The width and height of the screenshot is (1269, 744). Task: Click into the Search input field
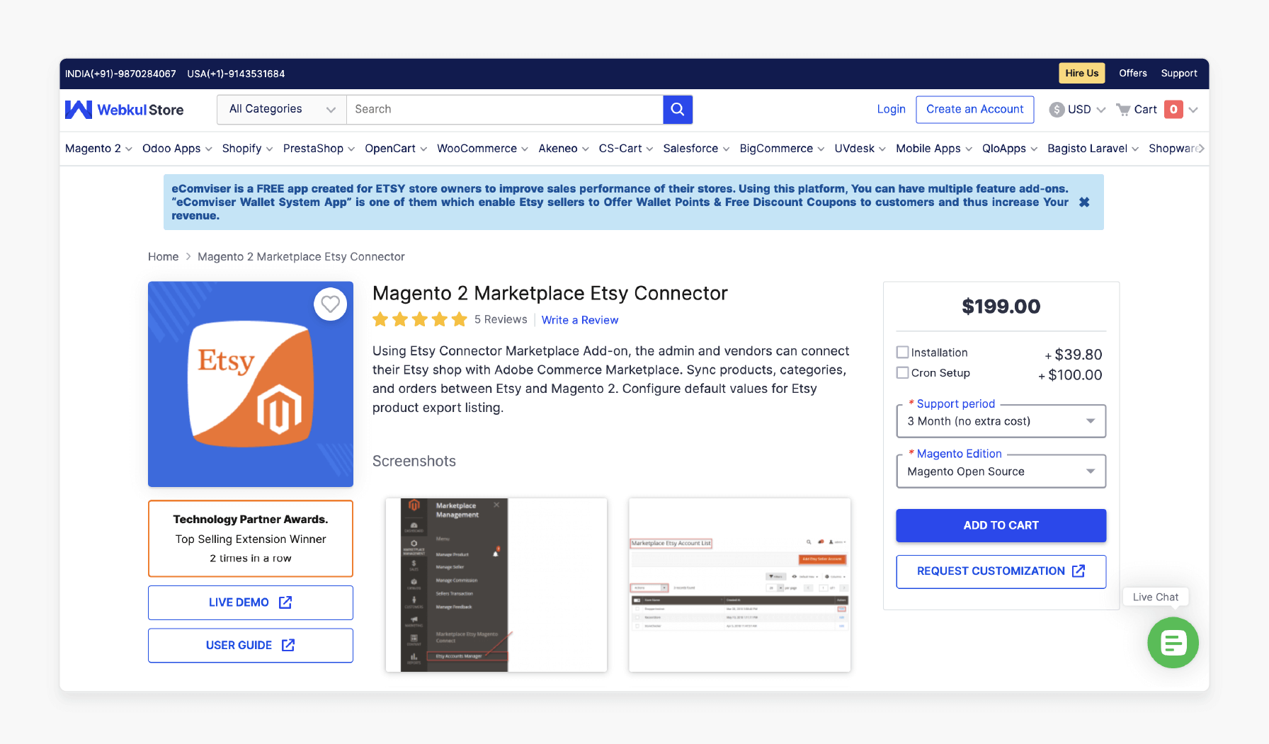pos(504,109)
